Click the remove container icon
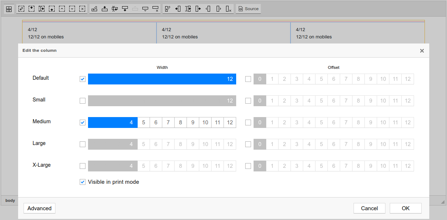Image resolution: width=447 pixels, height=220 pixels. pos(82,9)
